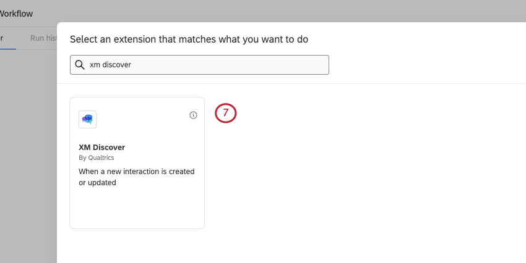This screenshot has height=263, width=526.
Task: Select the partially hidden leftmost tab
Action: [x=2, y=38]
